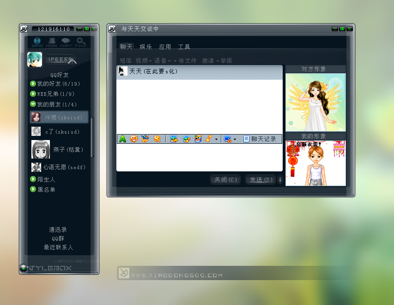This screenshot has height=305, width=394.
Task: Click the account number 121916110
Action: (x=54, y=29)
